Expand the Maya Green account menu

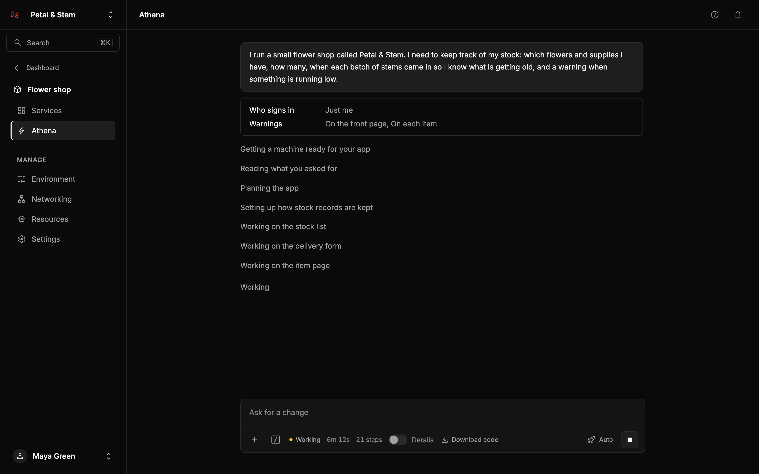tap(109, 456)
